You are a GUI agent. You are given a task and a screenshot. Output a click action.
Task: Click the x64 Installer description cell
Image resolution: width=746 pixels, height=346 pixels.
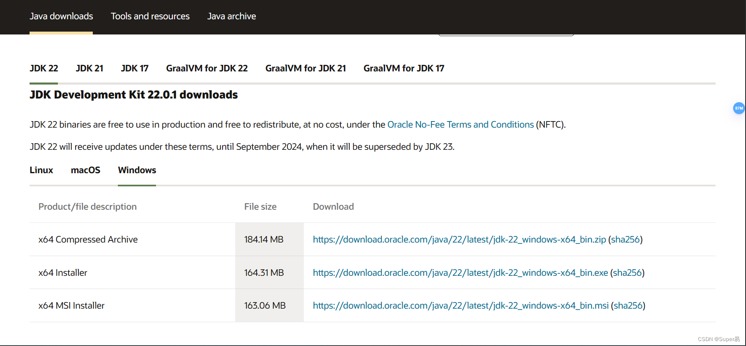click(x=132, y=273)
